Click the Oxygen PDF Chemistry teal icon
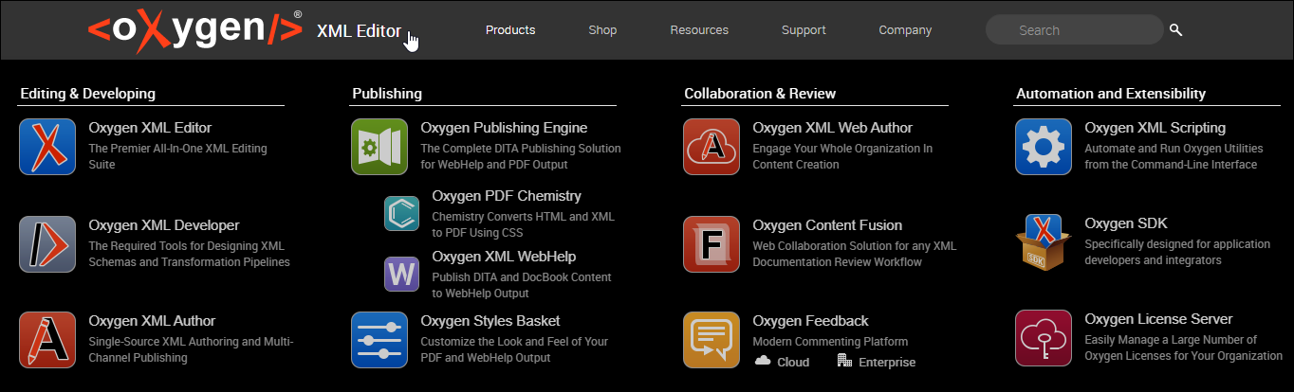The image size is (1294, 392). (x=401, y=214)
